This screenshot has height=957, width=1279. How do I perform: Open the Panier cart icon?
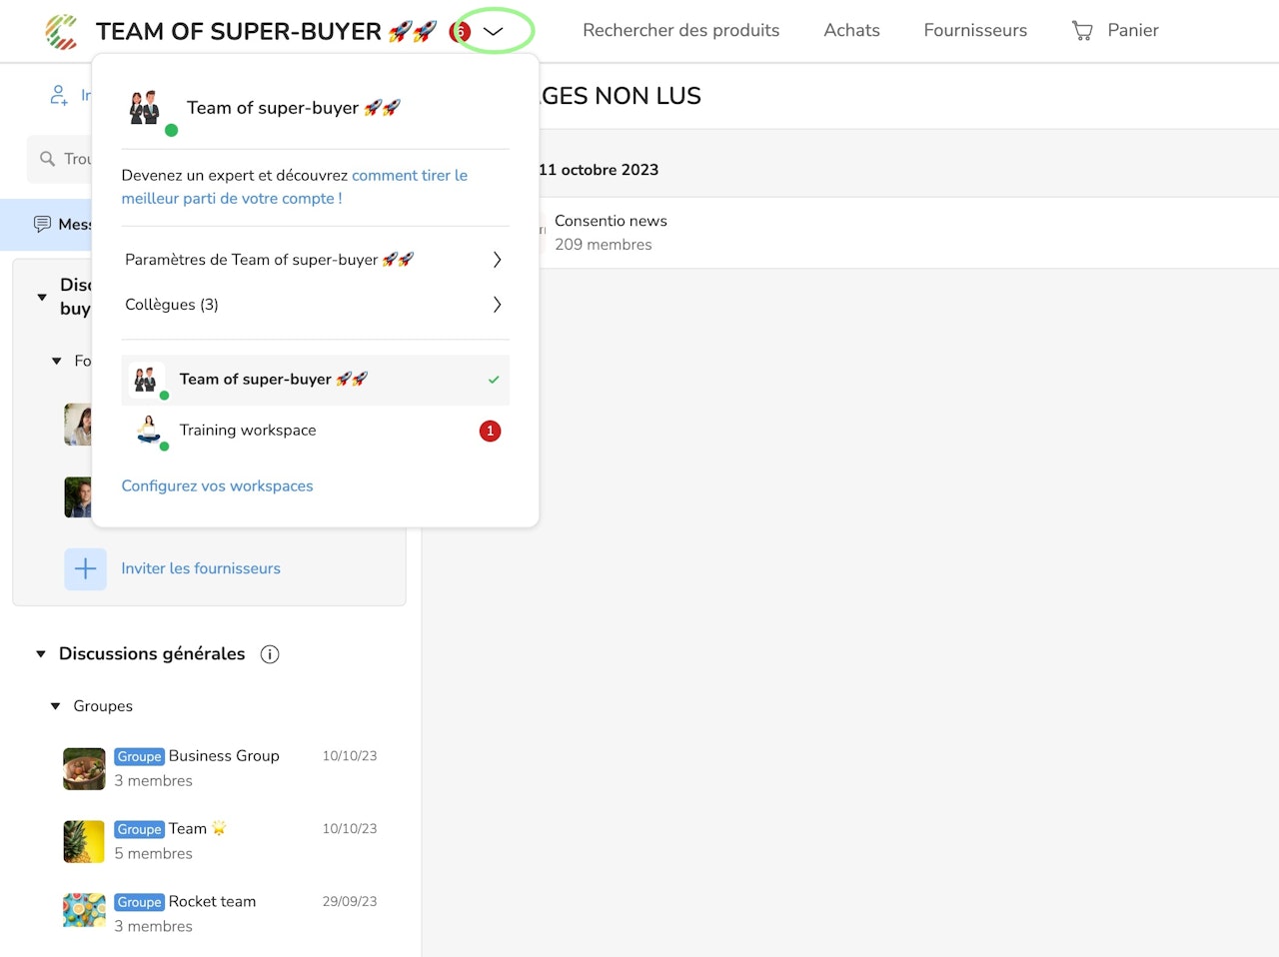(1082, 31)
